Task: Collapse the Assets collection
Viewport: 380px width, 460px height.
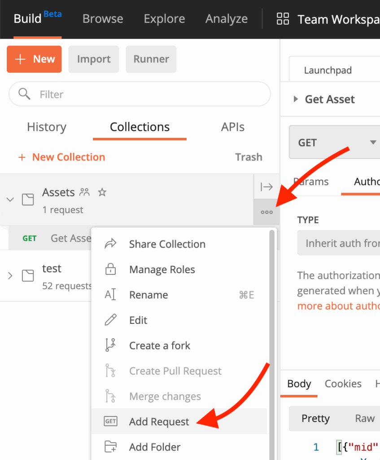Action: pos(11,200)
